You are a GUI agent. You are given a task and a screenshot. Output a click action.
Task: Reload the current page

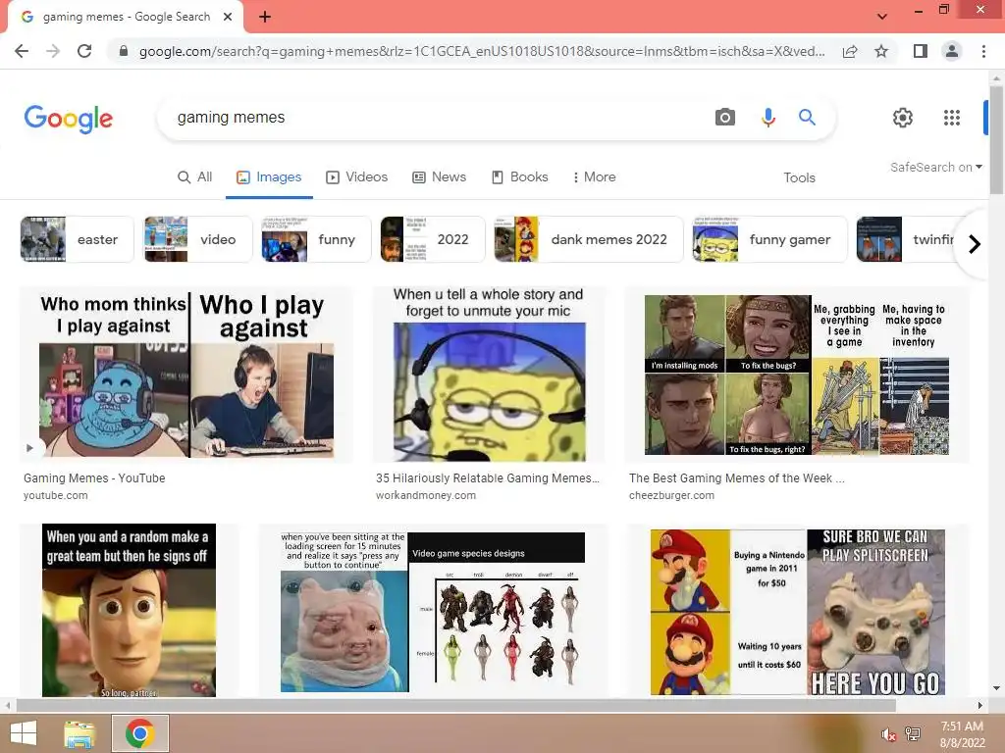[x=84, y=51]
